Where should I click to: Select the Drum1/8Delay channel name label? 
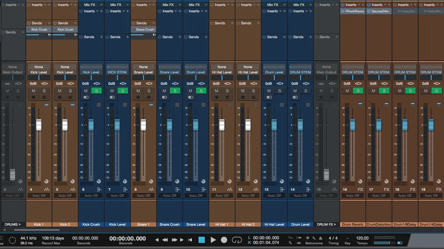[x=405, y=224]
